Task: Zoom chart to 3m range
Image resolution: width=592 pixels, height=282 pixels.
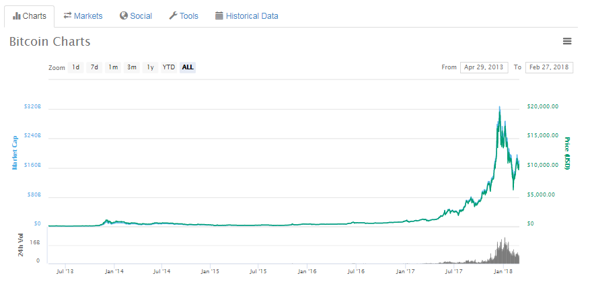Action: click(132, 67)
